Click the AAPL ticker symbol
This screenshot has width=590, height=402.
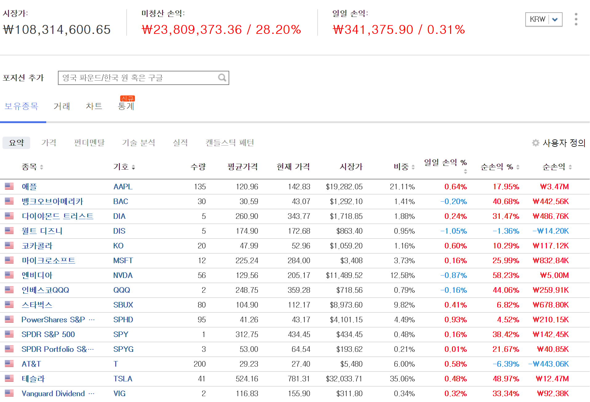pyautogui.click(x=123, y=187)
